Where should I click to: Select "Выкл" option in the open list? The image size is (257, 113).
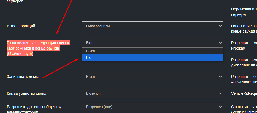[x=152, y=51]
